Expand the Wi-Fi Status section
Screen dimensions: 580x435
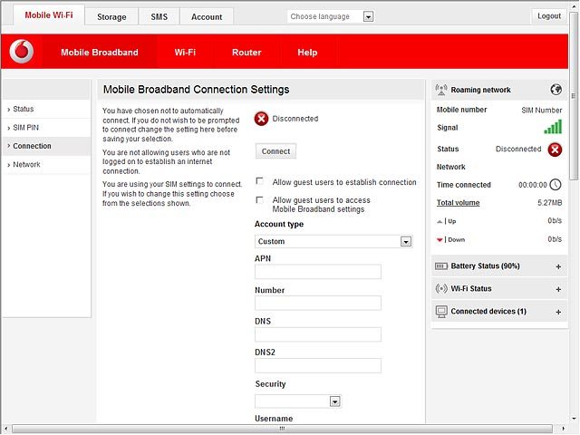pos(558,289)
